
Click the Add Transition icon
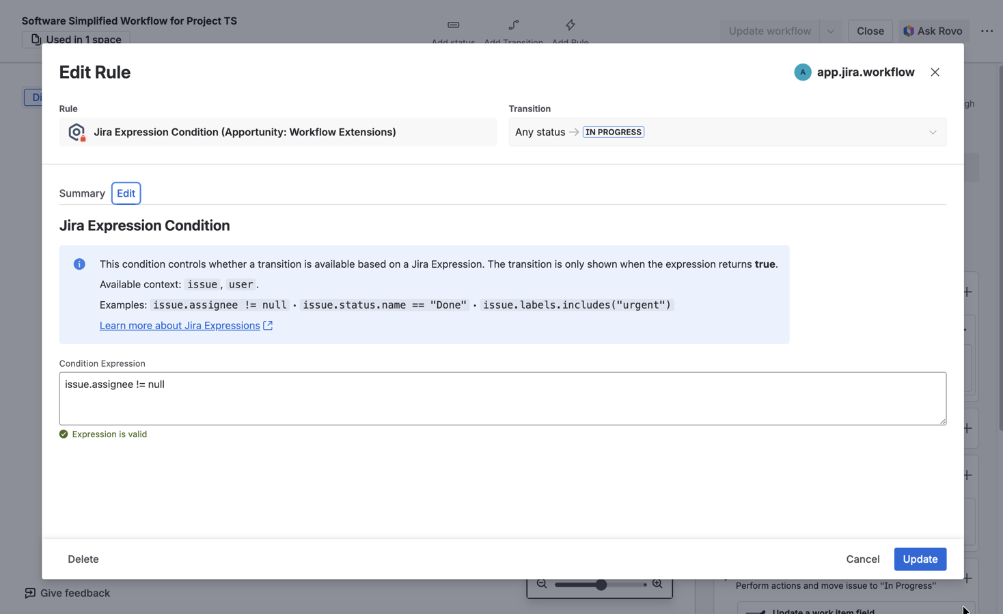513,25
